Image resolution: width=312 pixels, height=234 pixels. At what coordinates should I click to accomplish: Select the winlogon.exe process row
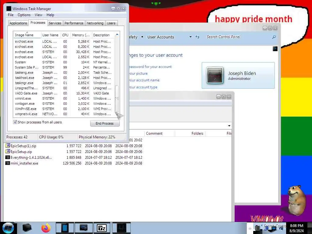point(64,104)
